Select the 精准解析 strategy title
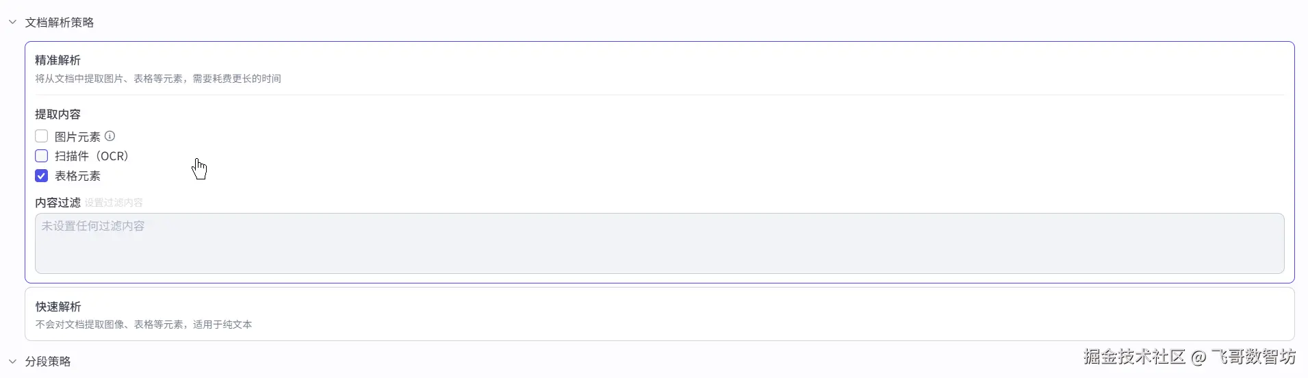 [x=58, y=60]
